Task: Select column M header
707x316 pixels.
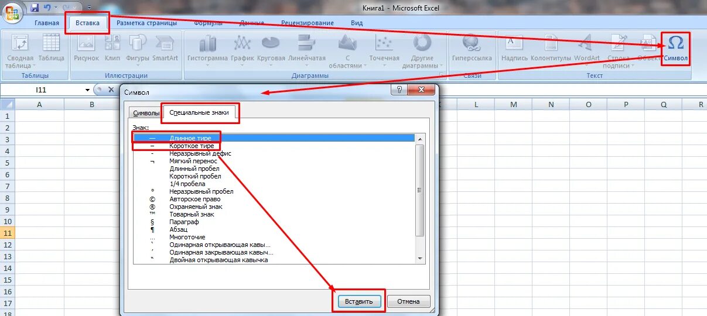Action: (x=514, y=104)
